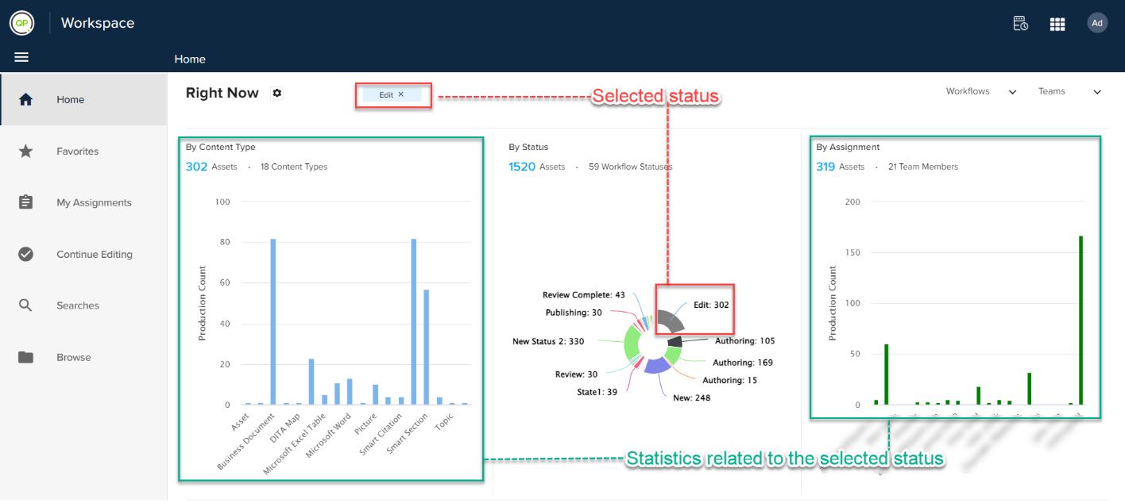Select the Edit: 302 donut segment label
This screenshot has width=1125, height=503.
[711, 305]
